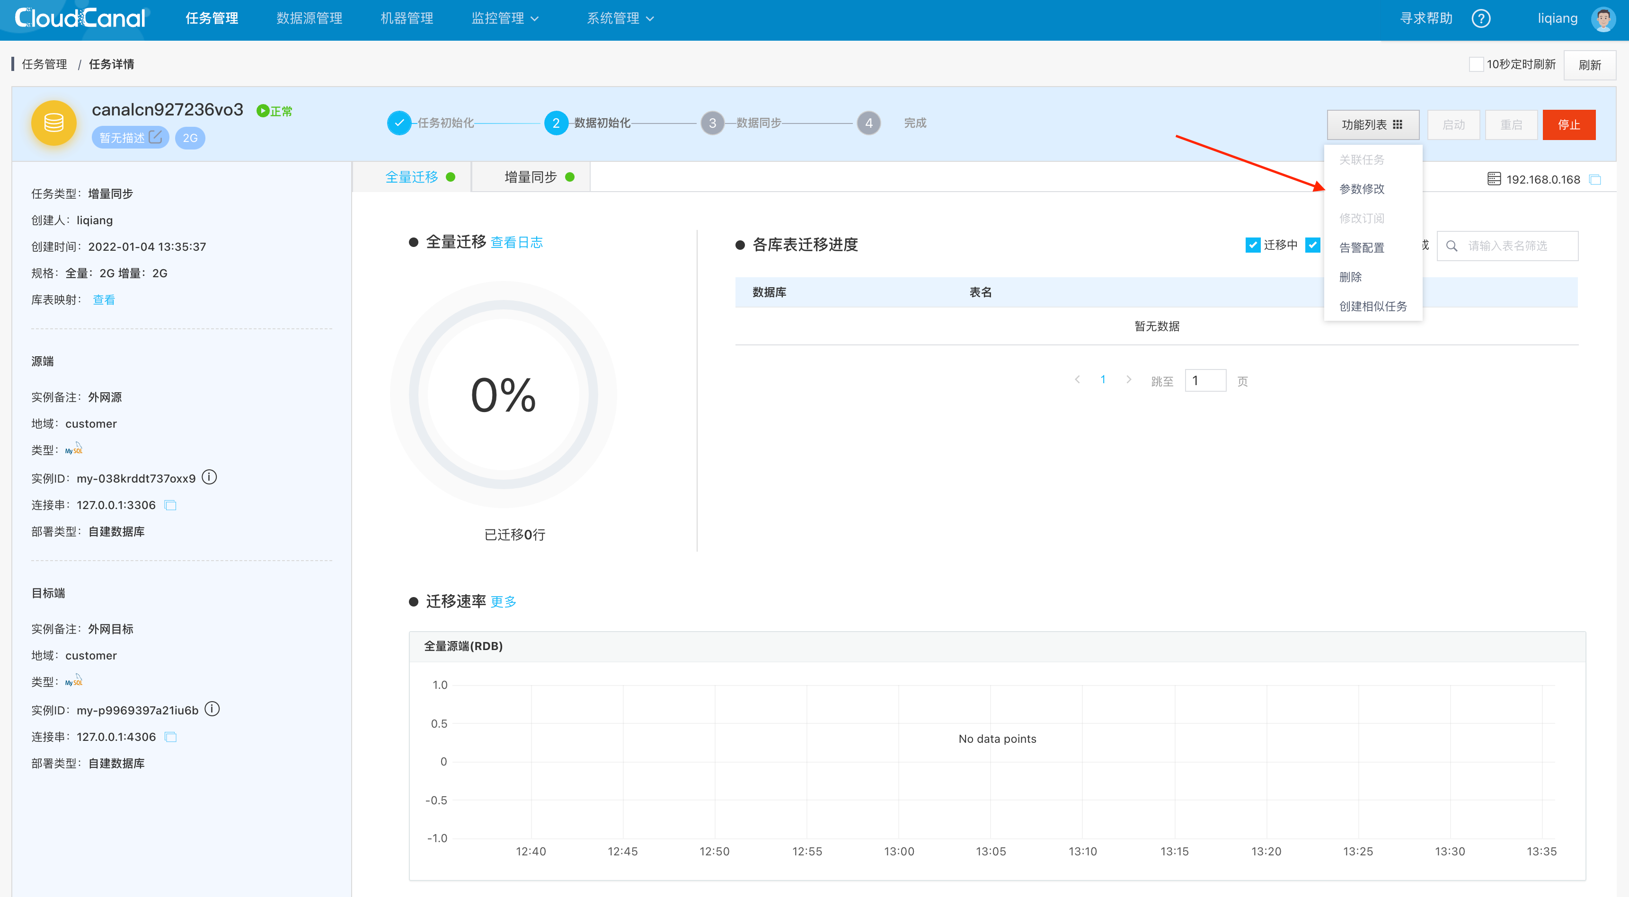Image resolution: width=1629 pixels, height=897 pixels.
Task: Select 删除 from the function menu
Action: coord(1373,277)
